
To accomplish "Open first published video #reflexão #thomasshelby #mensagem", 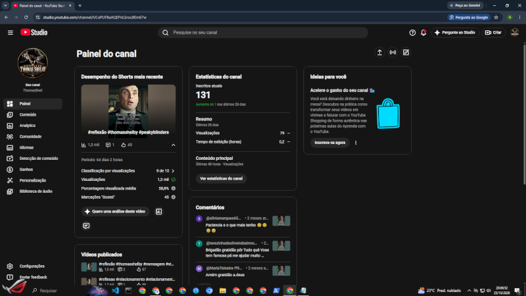I will pyautogui.click(x=128, y=267).
